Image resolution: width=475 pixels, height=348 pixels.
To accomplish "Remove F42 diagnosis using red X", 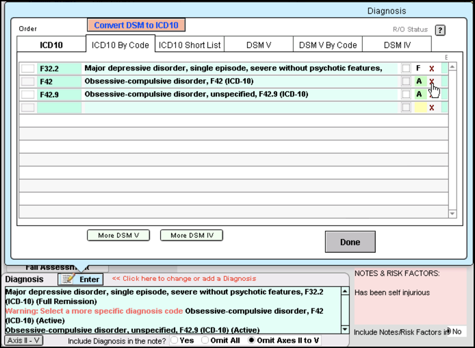I will (x=431, y=82).
